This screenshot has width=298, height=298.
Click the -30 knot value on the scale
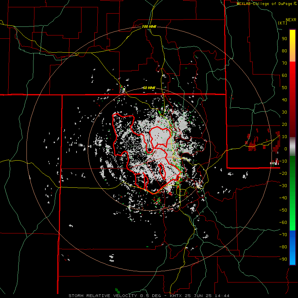(283, 186)
